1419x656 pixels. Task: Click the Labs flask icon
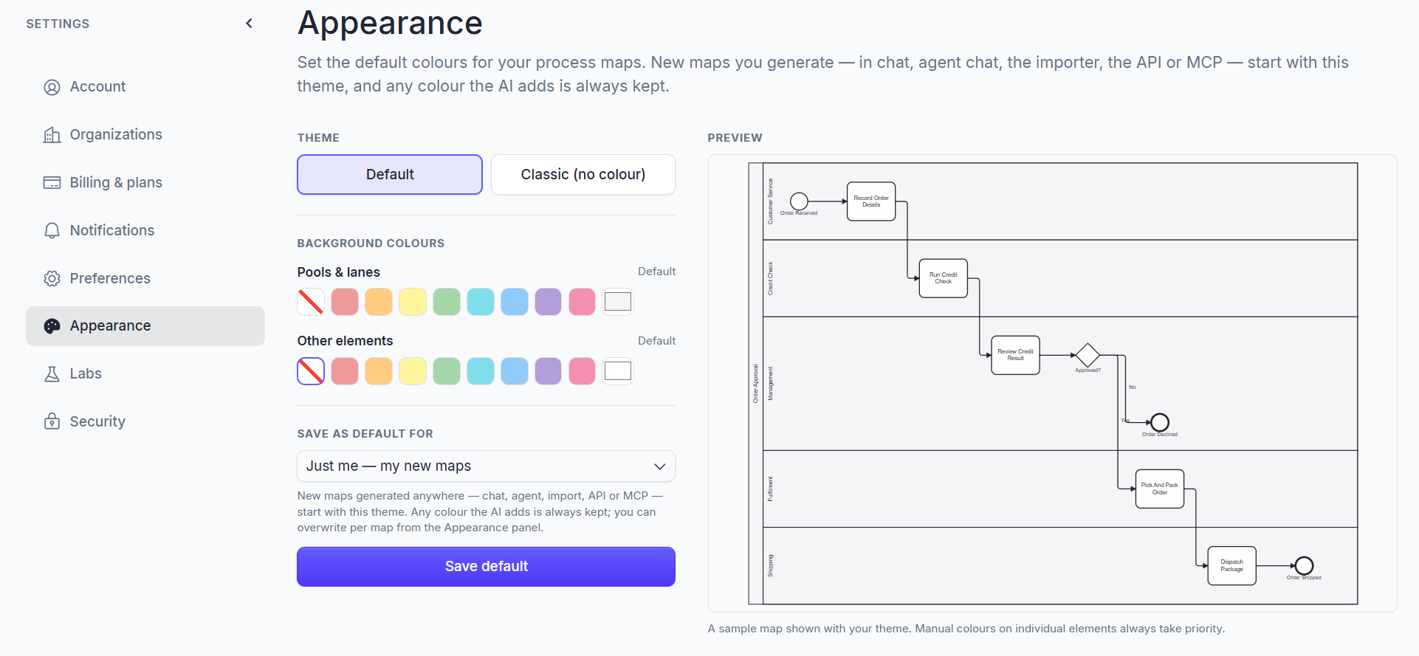[x=52, y=374]
